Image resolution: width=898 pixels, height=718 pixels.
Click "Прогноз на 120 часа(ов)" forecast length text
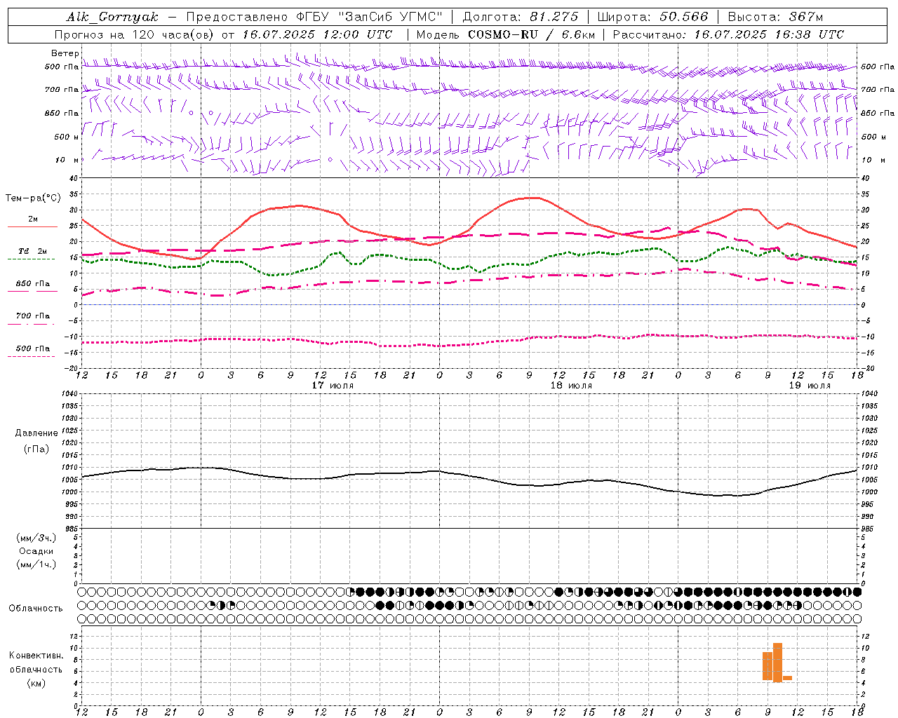(x=135, y=34)
